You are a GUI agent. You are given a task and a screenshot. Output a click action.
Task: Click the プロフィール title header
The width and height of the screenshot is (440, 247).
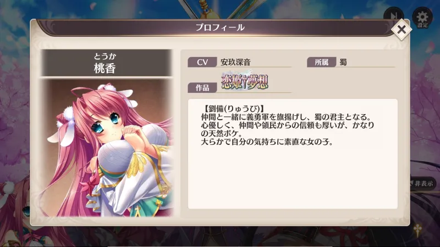tap(219, 27)
